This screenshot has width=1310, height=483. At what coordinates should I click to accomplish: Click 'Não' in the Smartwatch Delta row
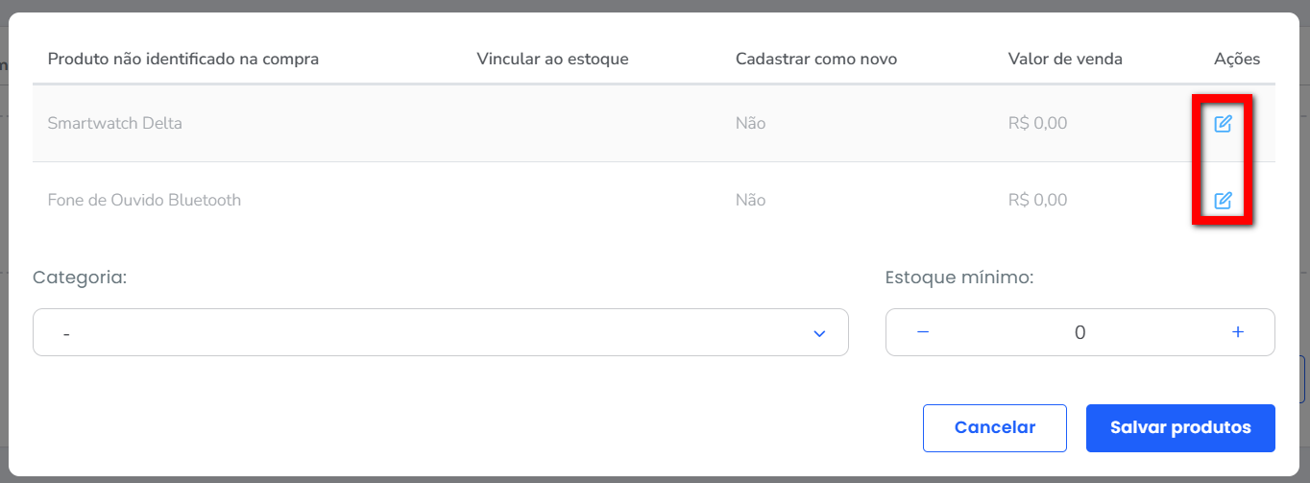click(750, 123)
